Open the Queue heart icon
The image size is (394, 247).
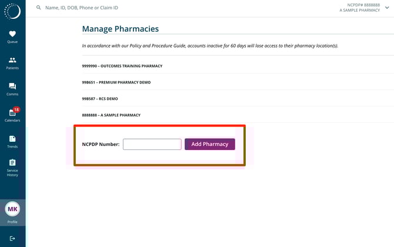click(x=12, y=35)
